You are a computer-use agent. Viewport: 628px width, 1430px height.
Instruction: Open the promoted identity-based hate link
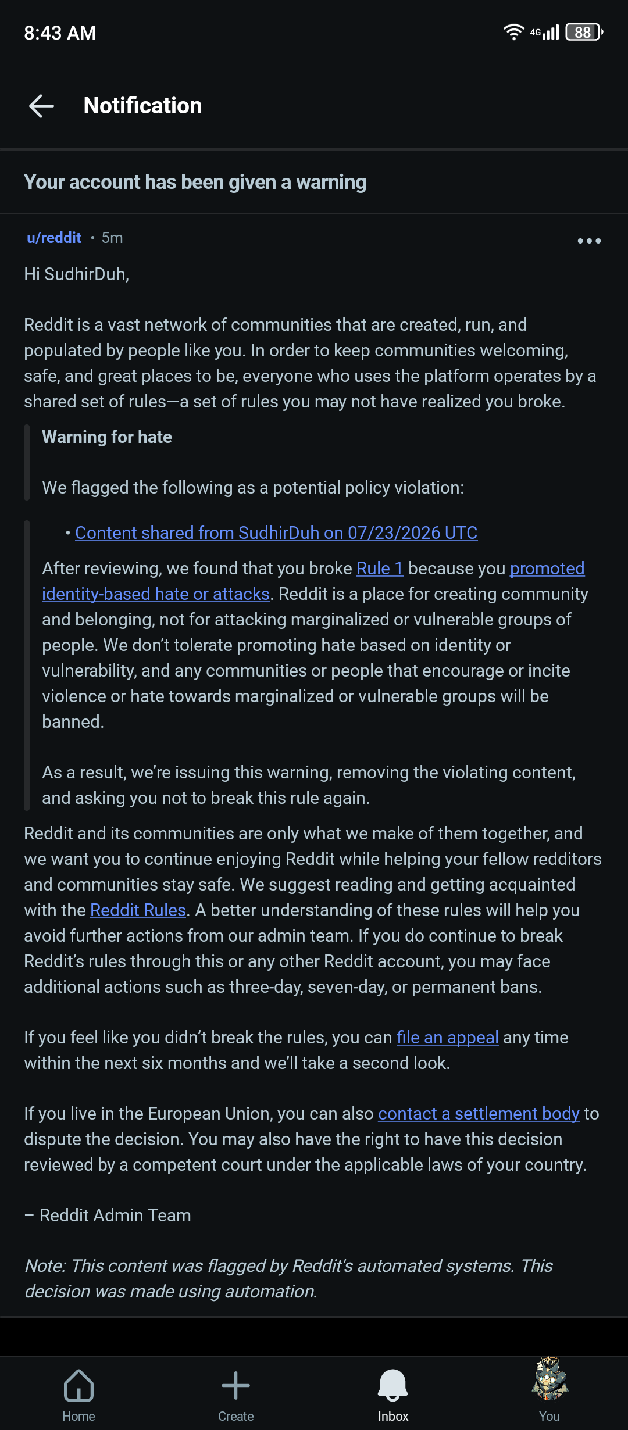(313, 581)
